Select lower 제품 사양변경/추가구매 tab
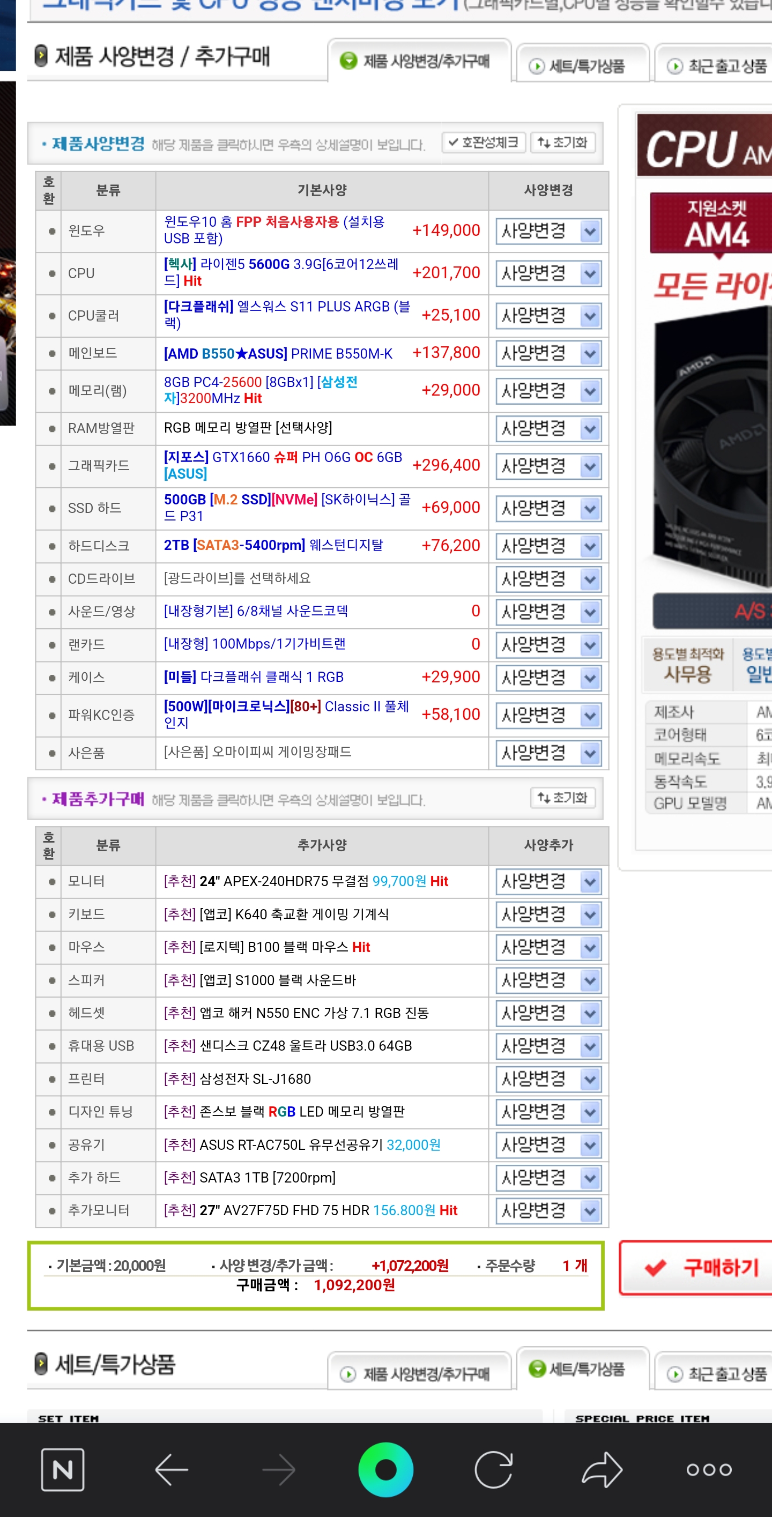This screenshot has height=1517, width=772. tap(419, 1372)
